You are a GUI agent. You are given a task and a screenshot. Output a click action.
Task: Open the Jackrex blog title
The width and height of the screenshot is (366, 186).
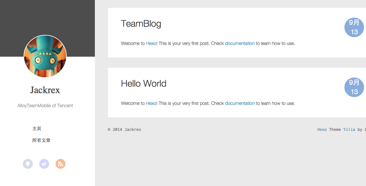pos(45,90)
